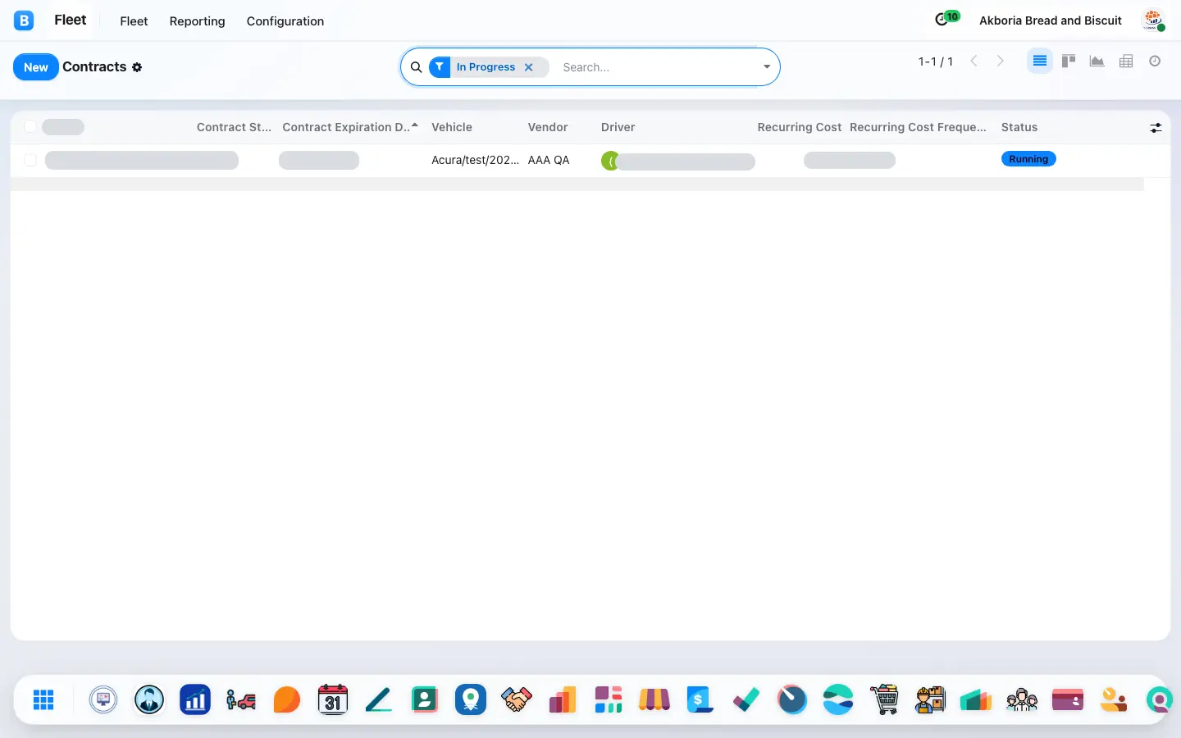Open the timer activities icon with badge 10
Image resolution: width=1181 pixels, height=738 pixels.
[946, 19]
